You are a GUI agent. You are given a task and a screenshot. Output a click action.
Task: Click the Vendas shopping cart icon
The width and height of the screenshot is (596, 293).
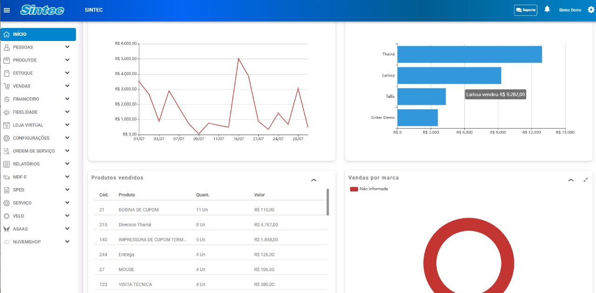pyautogui.click(x=7, y=86)
